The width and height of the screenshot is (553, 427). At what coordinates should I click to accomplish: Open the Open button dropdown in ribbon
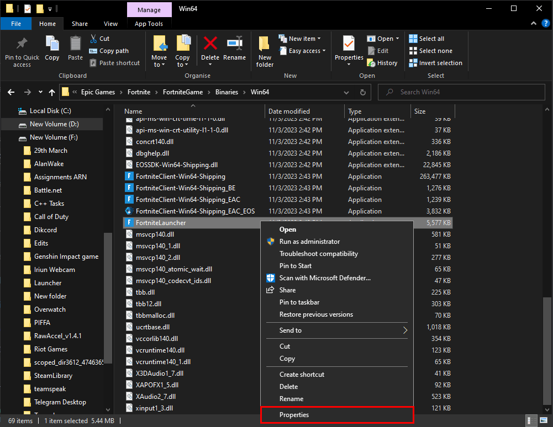[x=397, y=39]
